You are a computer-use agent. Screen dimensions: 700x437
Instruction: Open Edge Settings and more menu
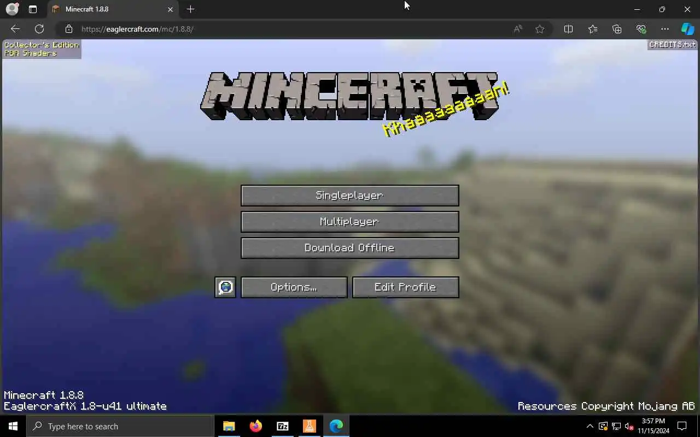665,29
